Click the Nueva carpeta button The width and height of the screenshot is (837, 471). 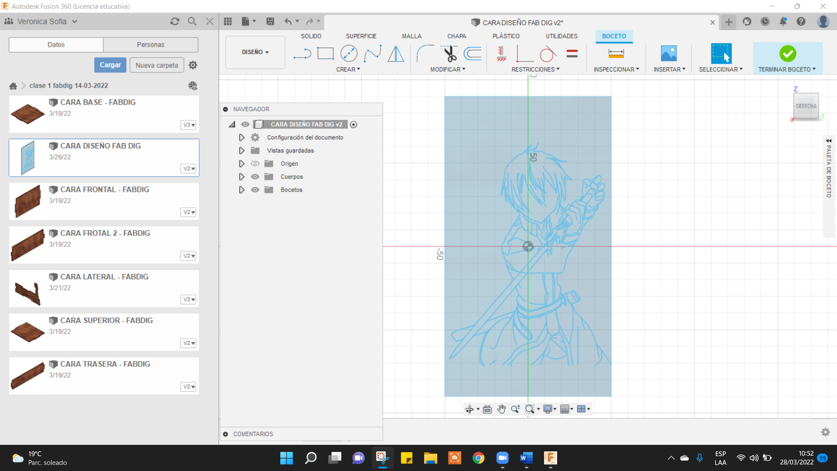[x=157, y=65]
